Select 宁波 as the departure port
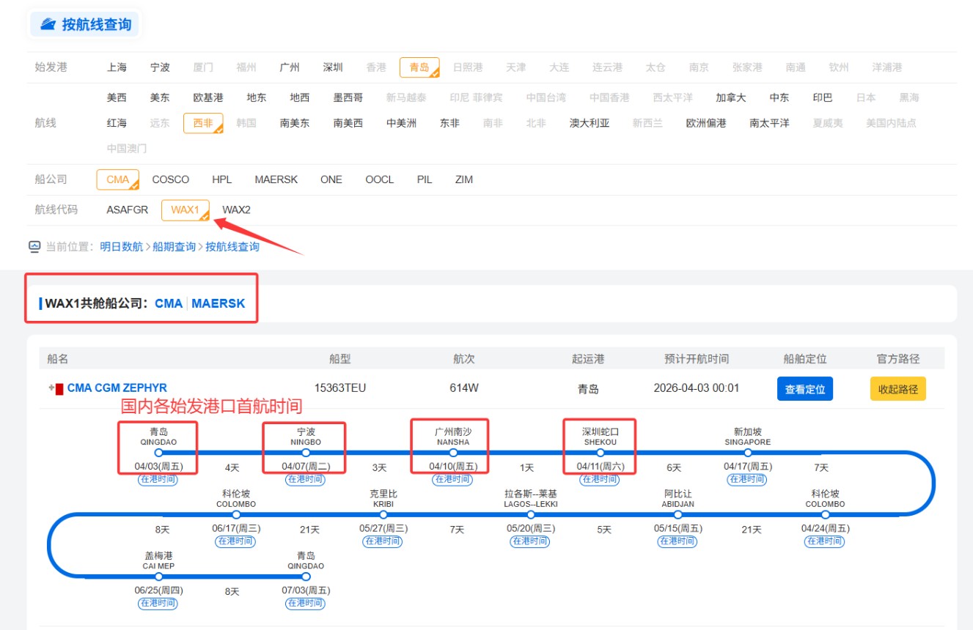 pyautogui.click(x=160, y=67)
